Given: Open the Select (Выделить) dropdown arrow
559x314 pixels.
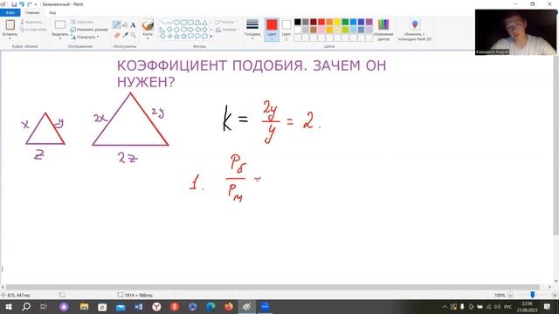Looking at the screenshot, I should point(60,38).
